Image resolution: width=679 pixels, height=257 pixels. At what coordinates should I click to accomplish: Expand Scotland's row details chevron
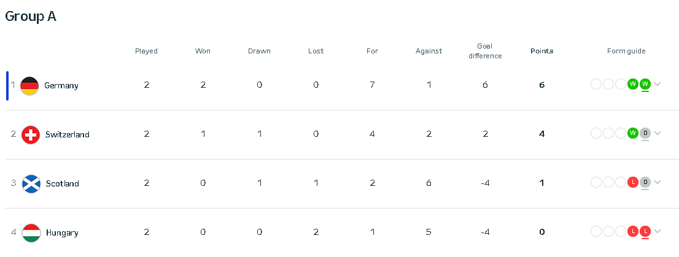658,182
